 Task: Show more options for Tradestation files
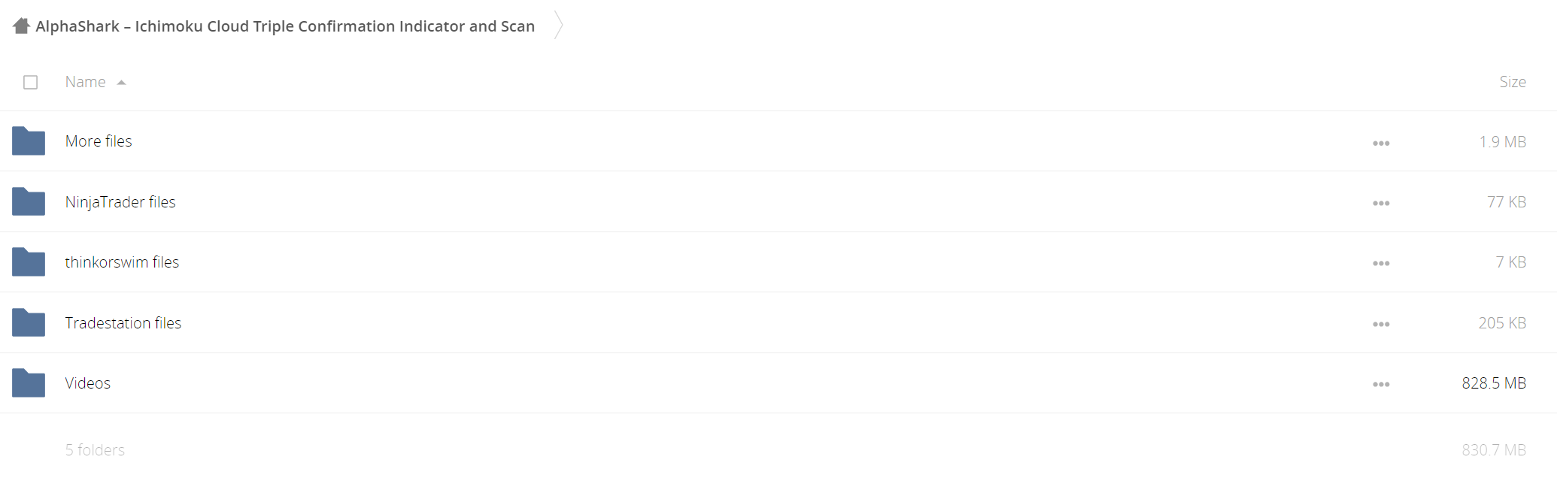point(1381,324)
